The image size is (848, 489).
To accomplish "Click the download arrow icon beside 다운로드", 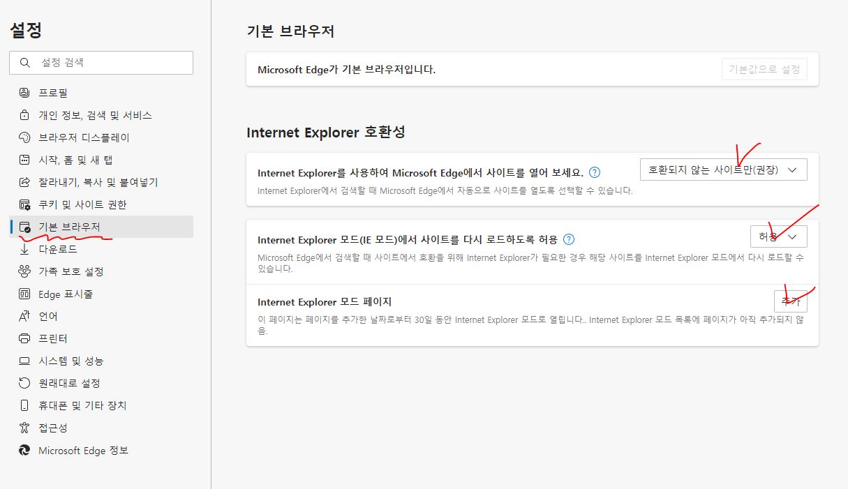I will 25,249.
